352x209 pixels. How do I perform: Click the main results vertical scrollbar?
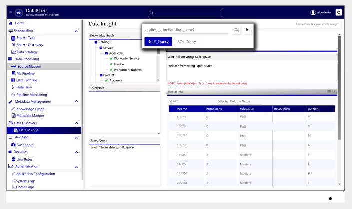pyautogui.click(x=339, y=87)
